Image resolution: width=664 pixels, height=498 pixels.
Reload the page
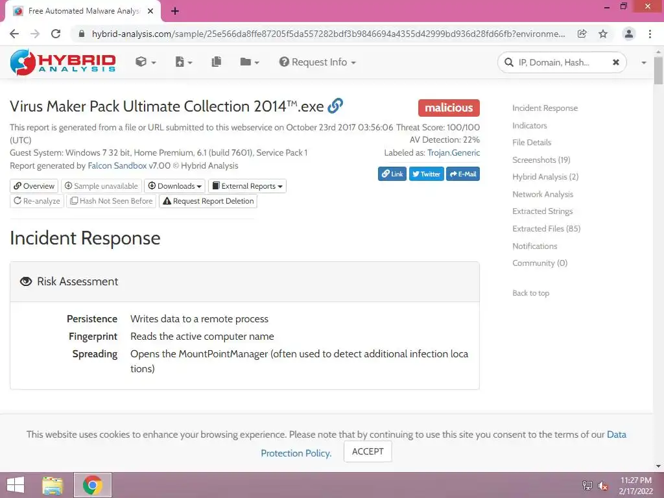(x=56, y=34)
